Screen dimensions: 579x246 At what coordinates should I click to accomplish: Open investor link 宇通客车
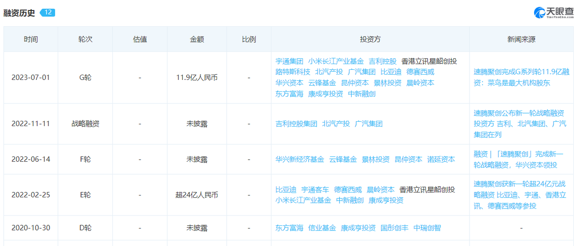coord(315,190)
